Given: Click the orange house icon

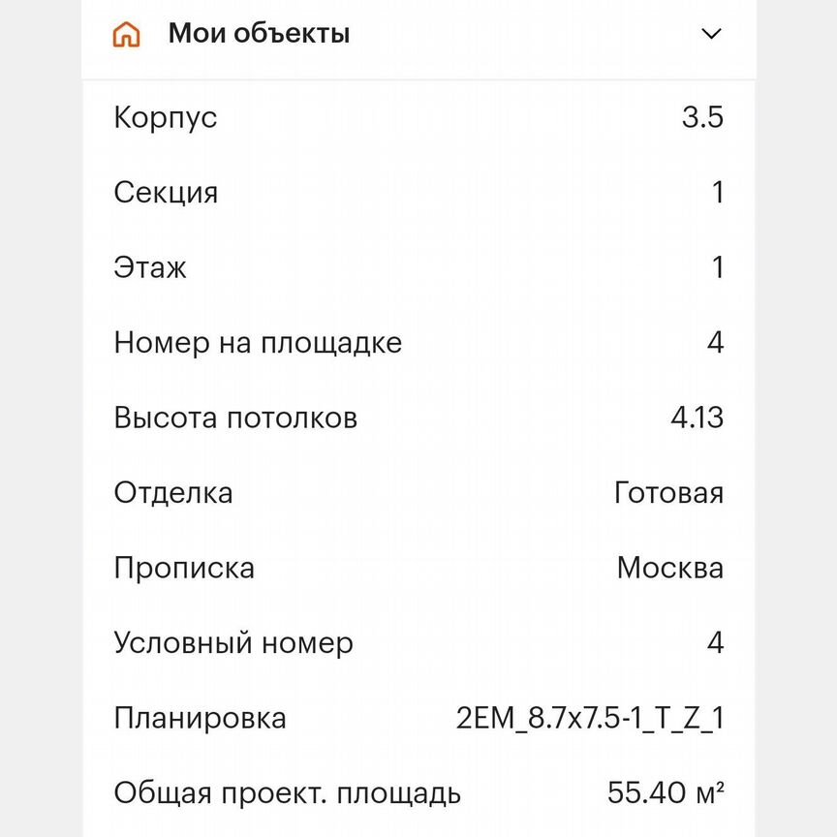Looking at the screenshot, I should [124, 33].
